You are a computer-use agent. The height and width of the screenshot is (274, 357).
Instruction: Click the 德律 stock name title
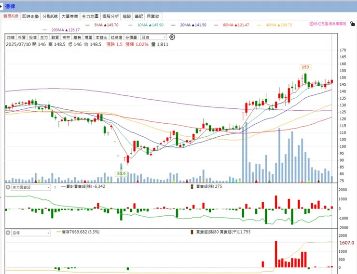tap(10, 6)
